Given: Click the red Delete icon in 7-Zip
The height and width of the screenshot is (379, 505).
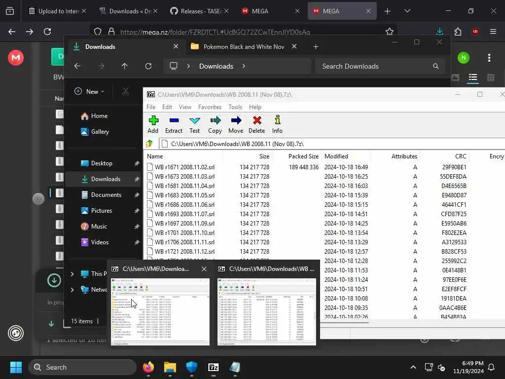Looking at the screenshot, I should click(256, 124).
